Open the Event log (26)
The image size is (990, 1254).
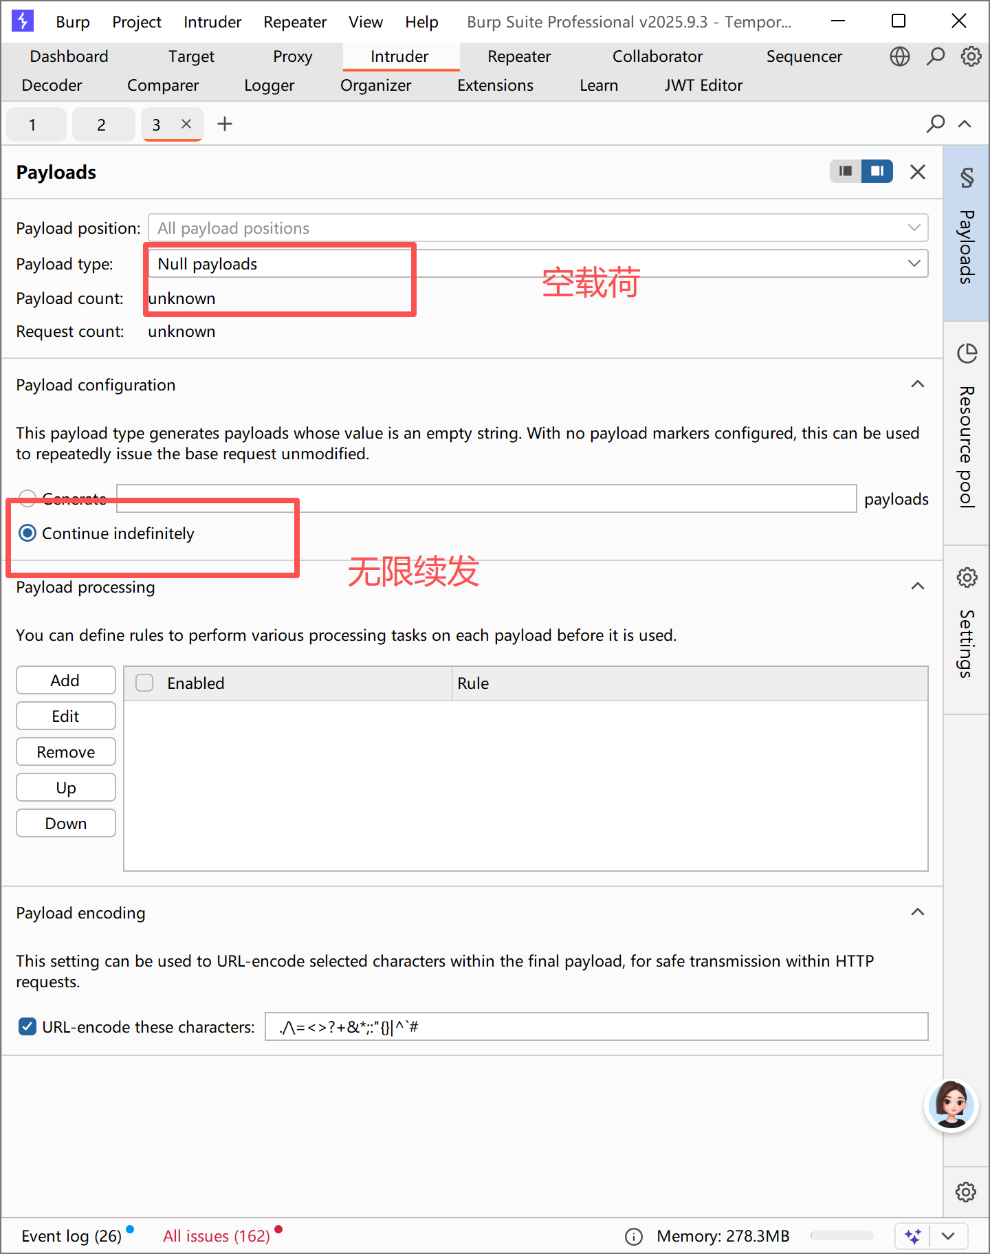[71, 1236]
